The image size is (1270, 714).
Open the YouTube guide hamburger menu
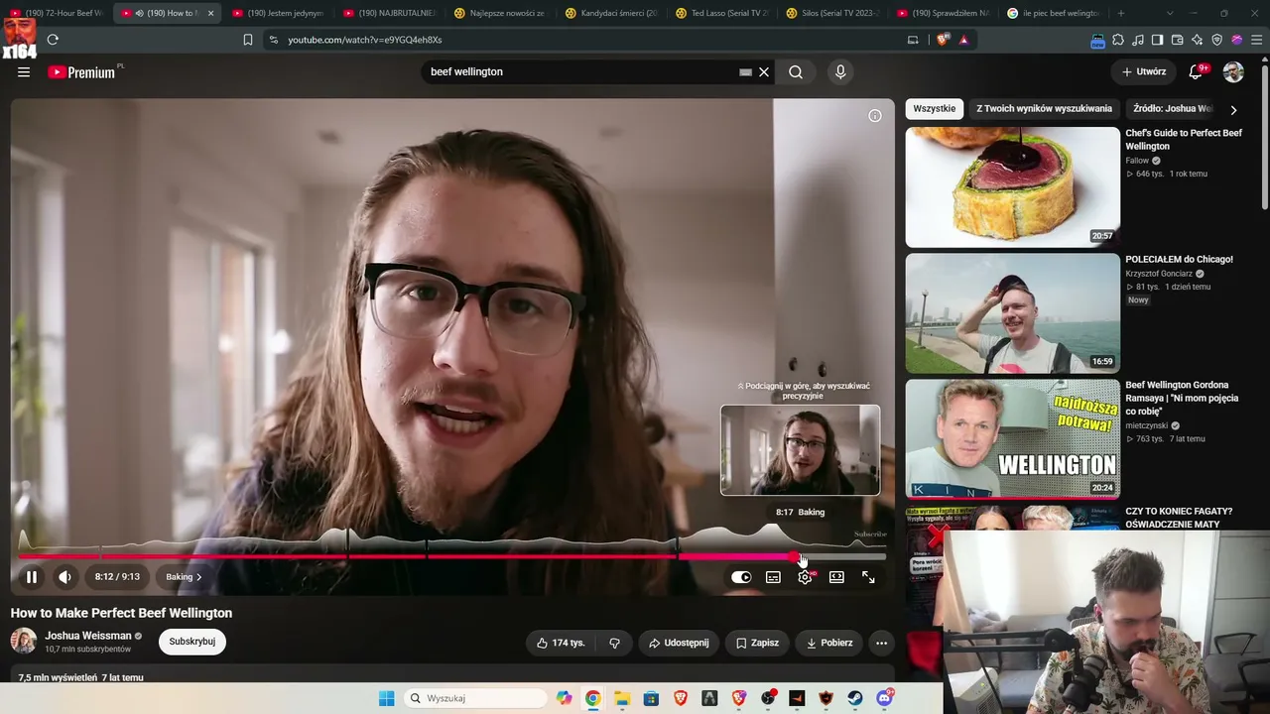pos(24,71)
